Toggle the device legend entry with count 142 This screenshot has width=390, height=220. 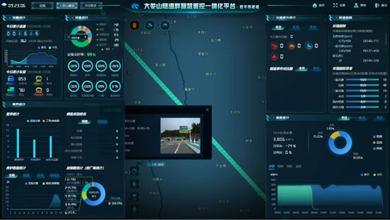pos(108,25)
